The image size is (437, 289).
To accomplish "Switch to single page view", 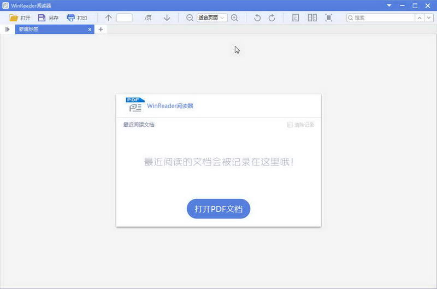I will tap(296, 17).
